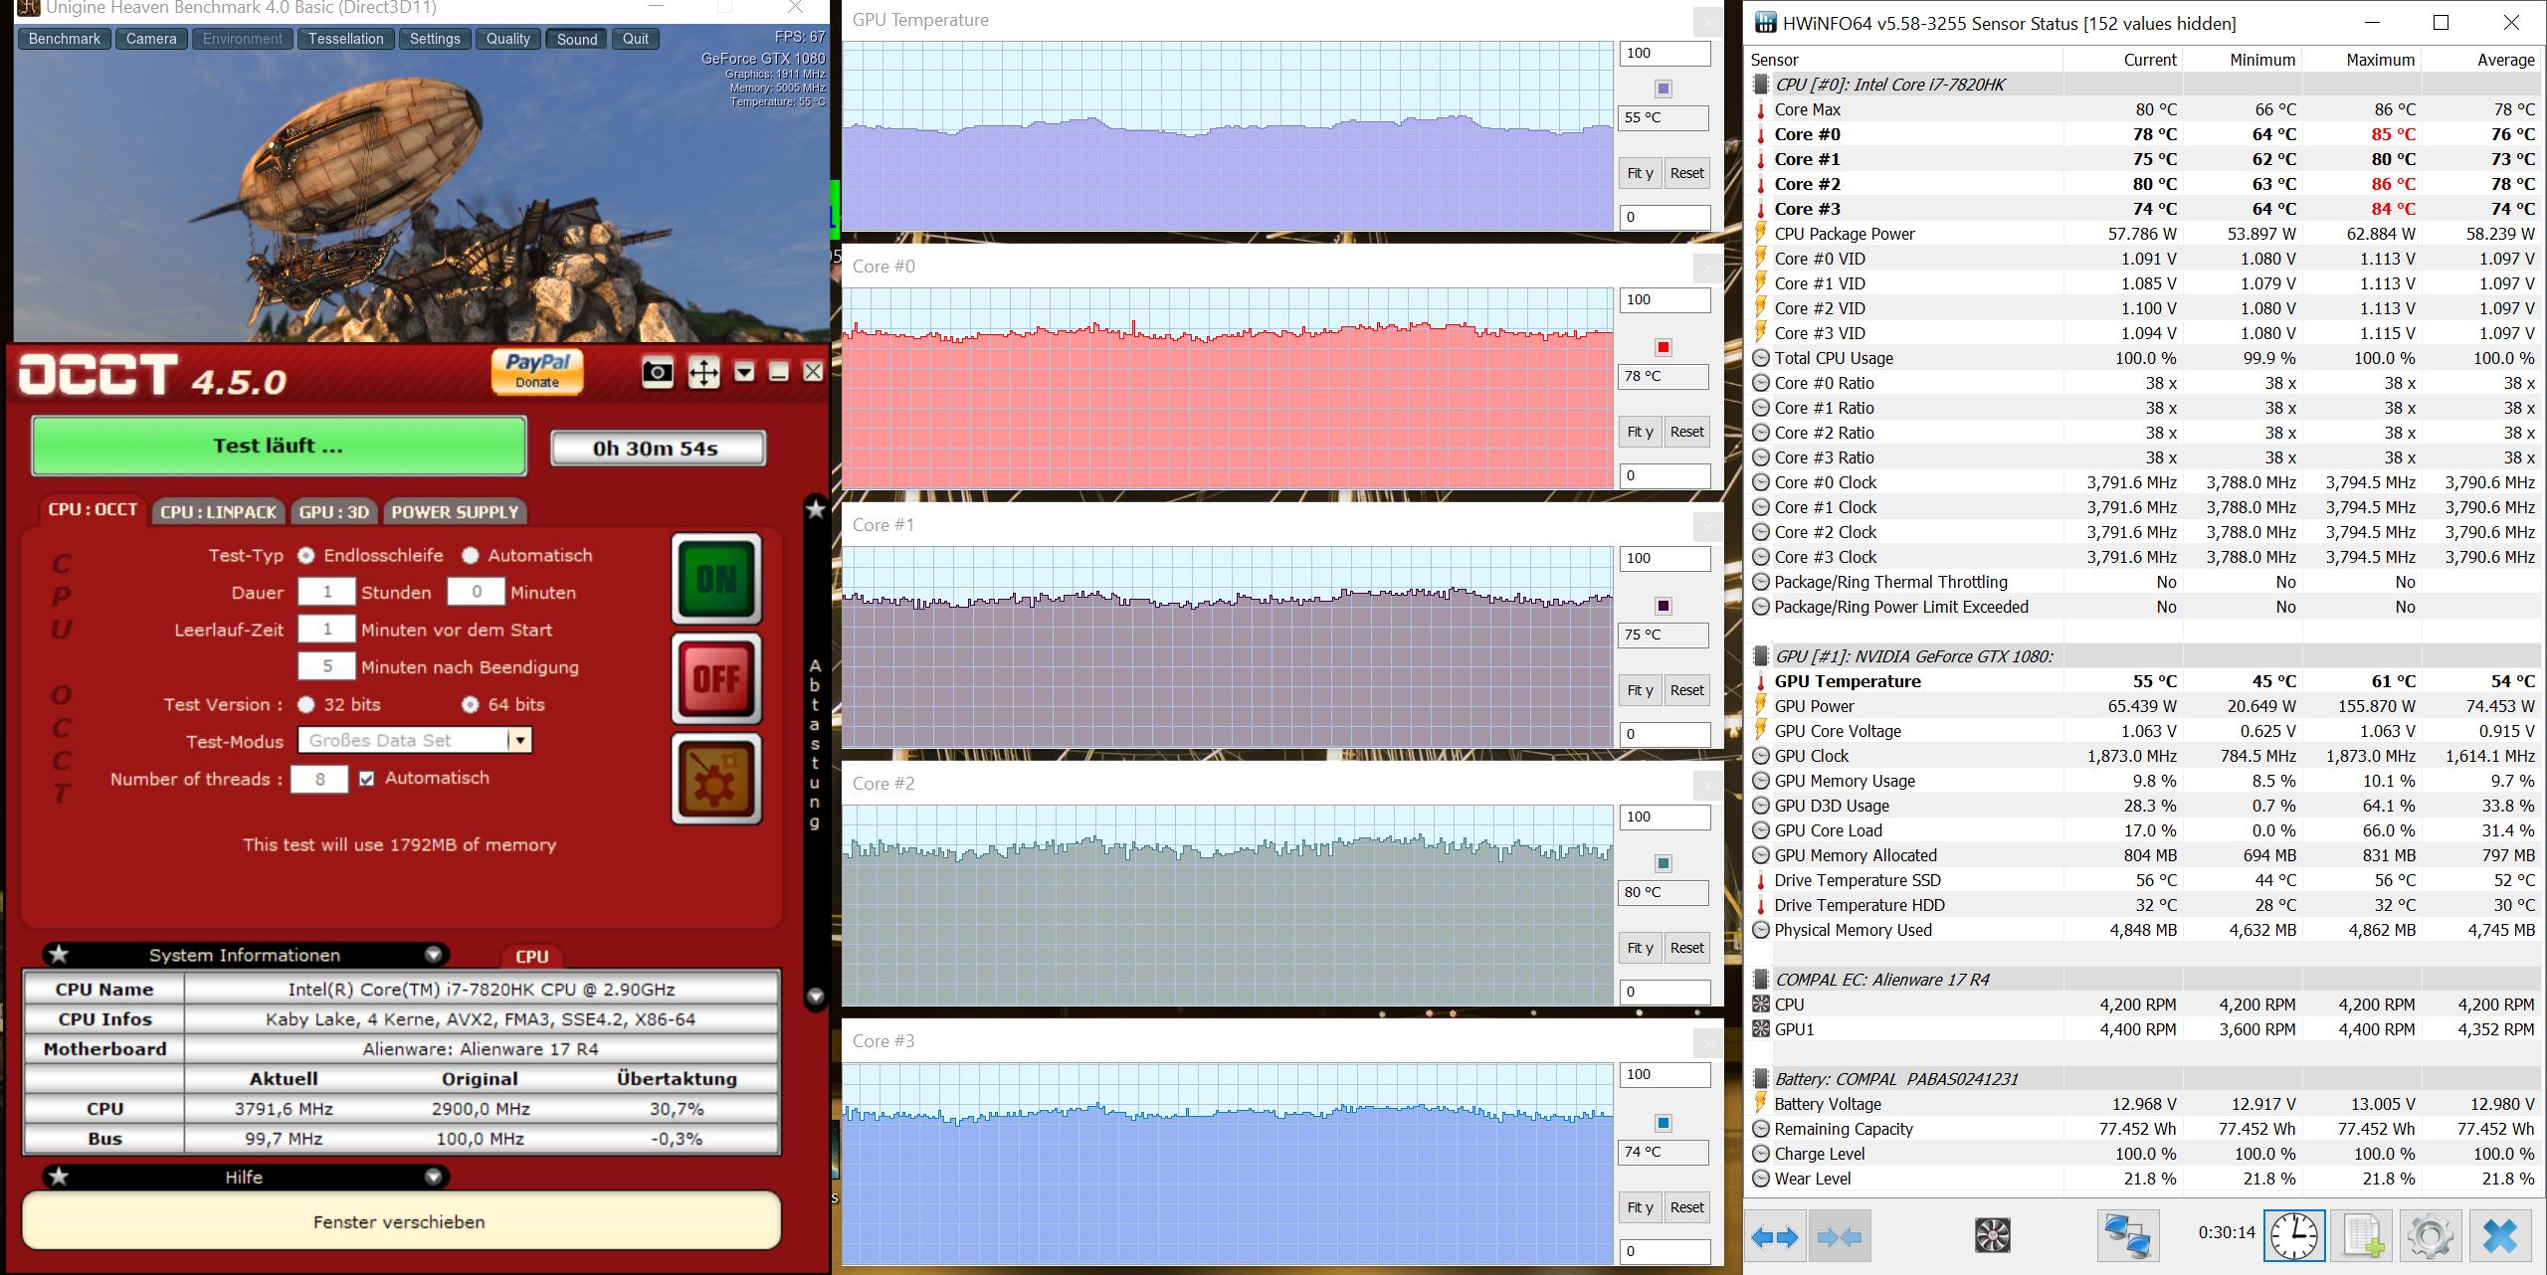Viewport: 2547px width, 1275px height.
Task: Open the Tessellation menu in Heaven Benchmark
Action: coord(345,39)
